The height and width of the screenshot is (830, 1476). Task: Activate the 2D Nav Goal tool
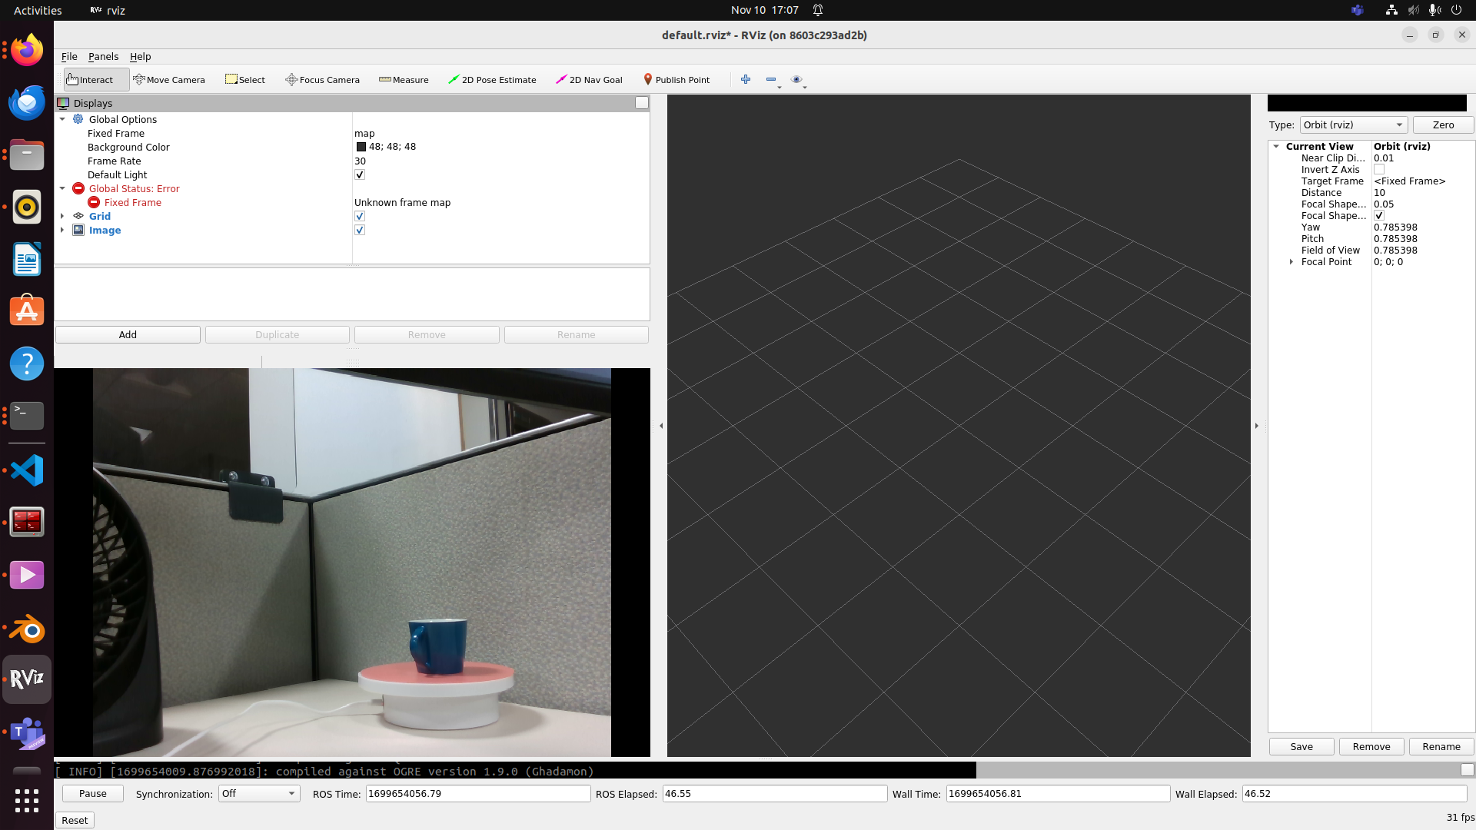click(589, 80)
